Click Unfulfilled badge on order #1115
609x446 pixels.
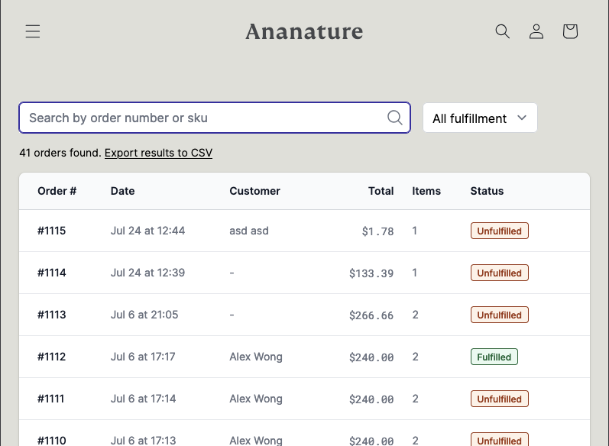pyautogui.click(x=499, y=231)
